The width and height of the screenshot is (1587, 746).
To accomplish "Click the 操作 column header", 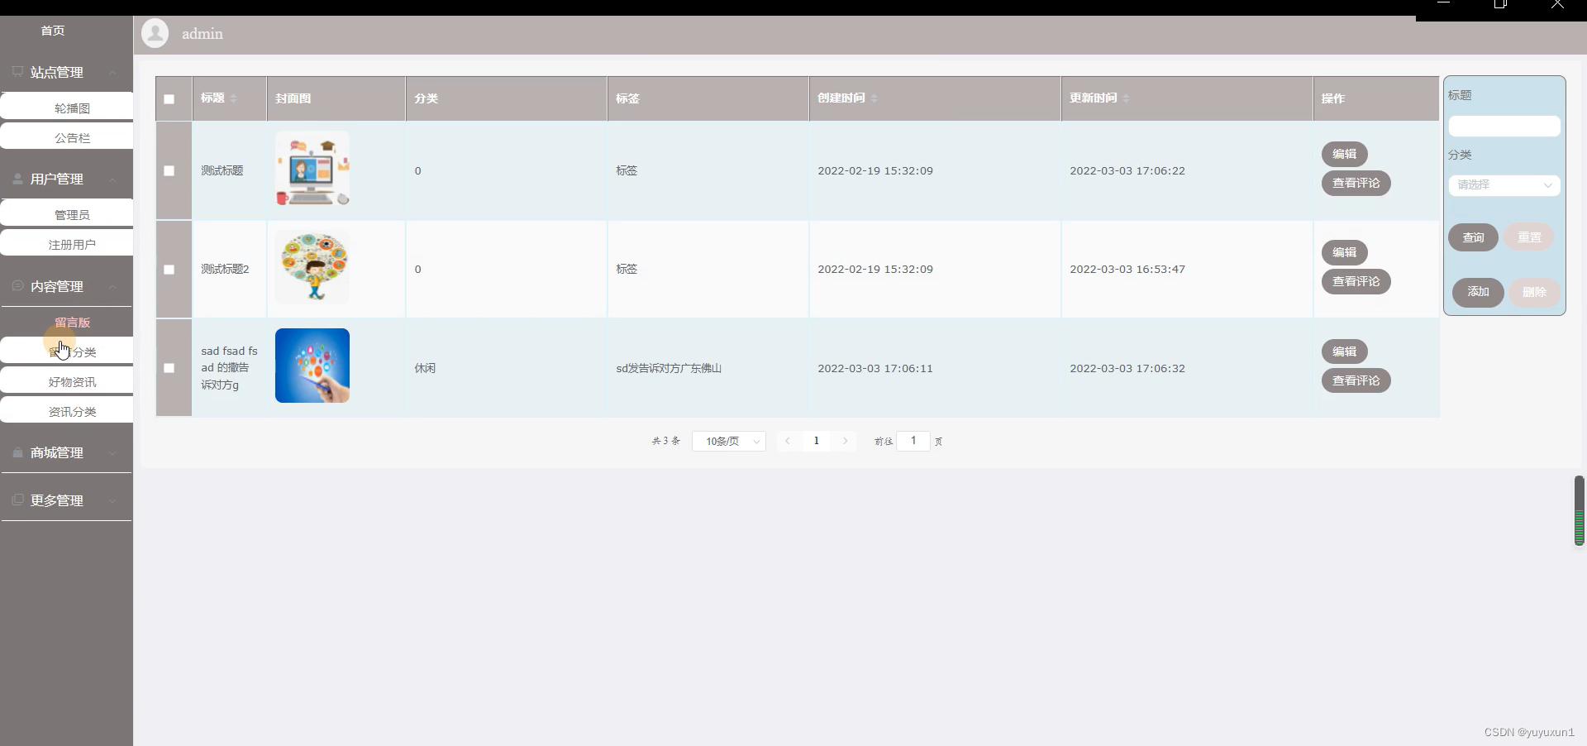I will (1333, 98).
